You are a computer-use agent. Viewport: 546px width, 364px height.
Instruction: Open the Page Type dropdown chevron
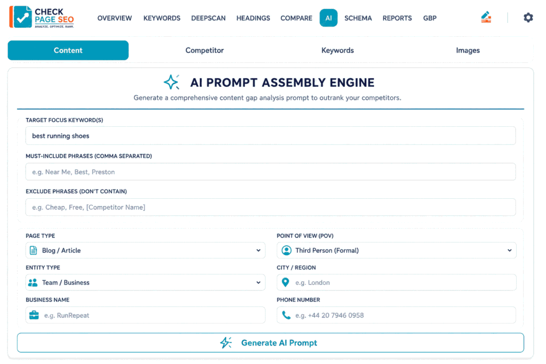pos(259,250)
